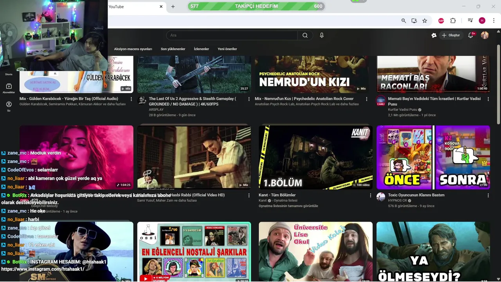Play the Önce Sonra Clash Royale thumbnail

tap(433, 157)
